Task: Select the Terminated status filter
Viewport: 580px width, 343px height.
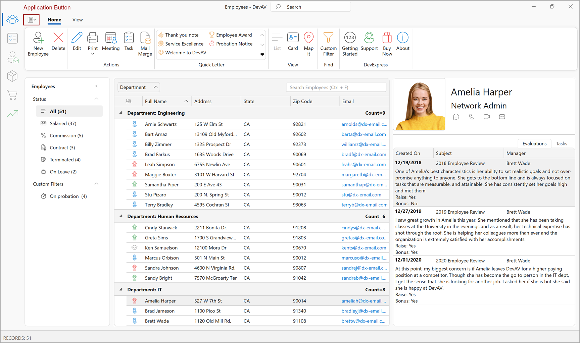Action: (x=65, y=159)
